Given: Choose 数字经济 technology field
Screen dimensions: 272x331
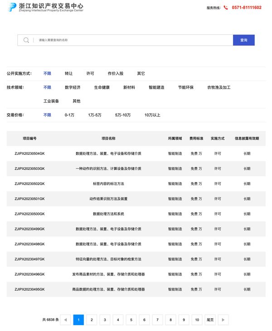Looking at the screenshot, I should 73,87.
